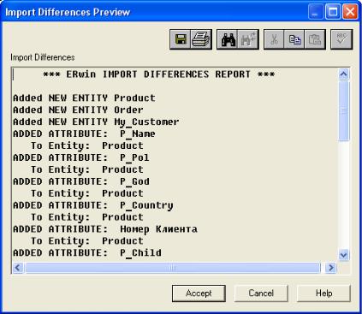
Task: Click line 'Added NEW ENTITY Order'
Action: [78, 110]
